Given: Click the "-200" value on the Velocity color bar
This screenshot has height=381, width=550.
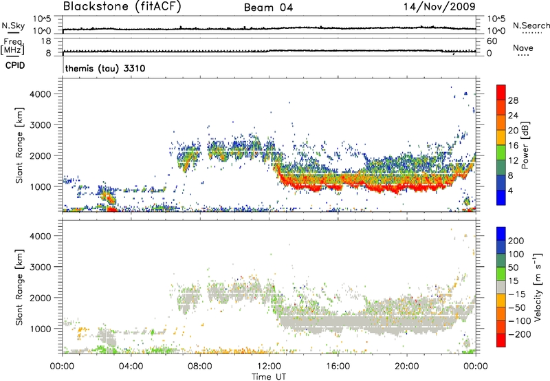Looking at the screenshot, I should [x=520, y=334].
